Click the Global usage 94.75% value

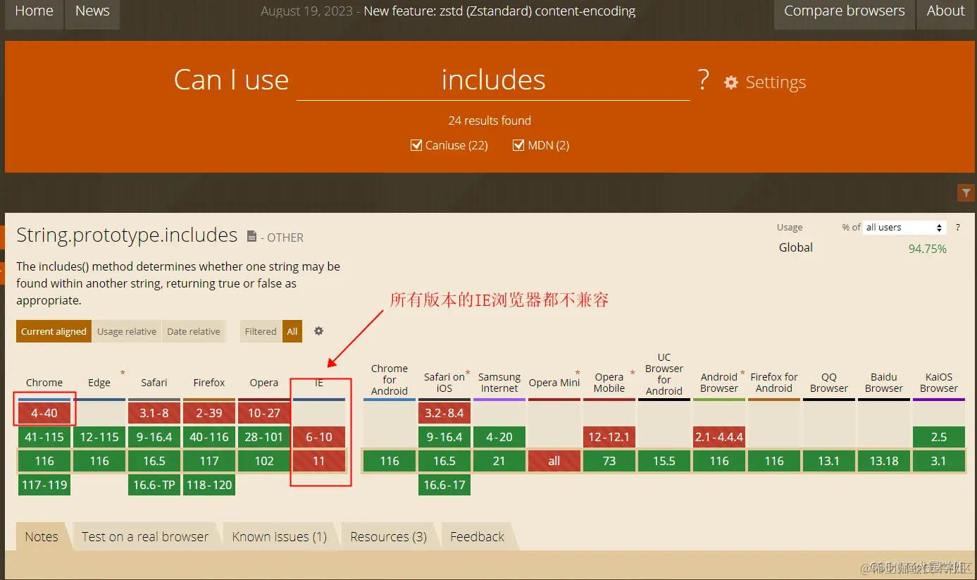[x=927, y=248]
